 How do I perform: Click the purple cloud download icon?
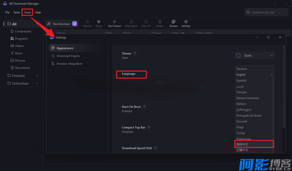pyautogui.click(x=75, y=24)
